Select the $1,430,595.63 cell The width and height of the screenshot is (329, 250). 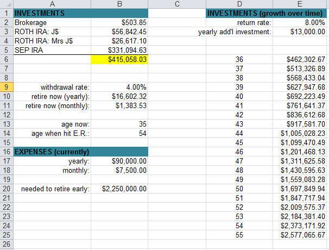point(300,170)
